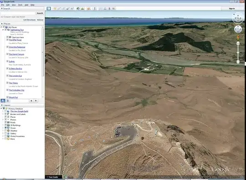Select the Add Placemark pushpin tool
The height and width of the screenshot is (180, 246).
pyautogui.click(x=55, y=9)
